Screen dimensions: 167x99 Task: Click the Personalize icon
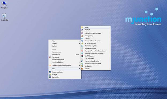[50, 77]
